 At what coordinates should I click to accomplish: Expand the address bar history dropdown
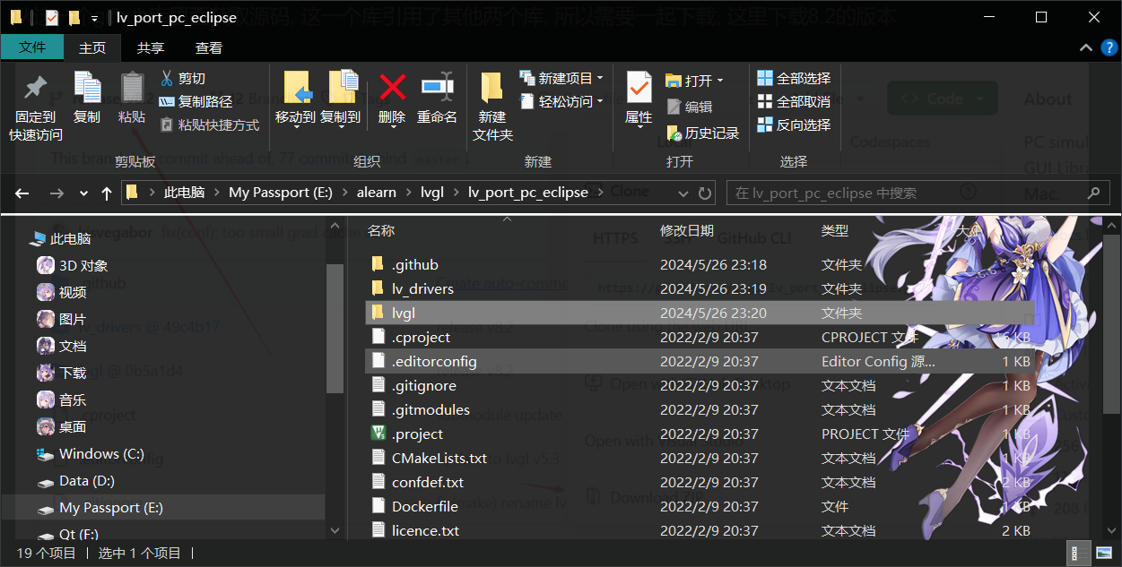click(683, 193)
